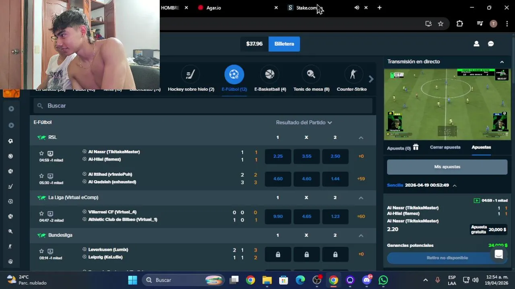Collapse the Transmisión en directo panel
Image resolution: width=515 pixels, height=289 pixels.
pos(502,62)
